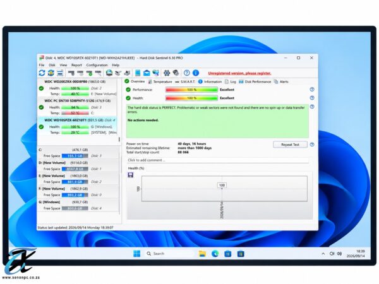
Task: Expand the hidden system tray icons chevron
Action: coord(323,254)
